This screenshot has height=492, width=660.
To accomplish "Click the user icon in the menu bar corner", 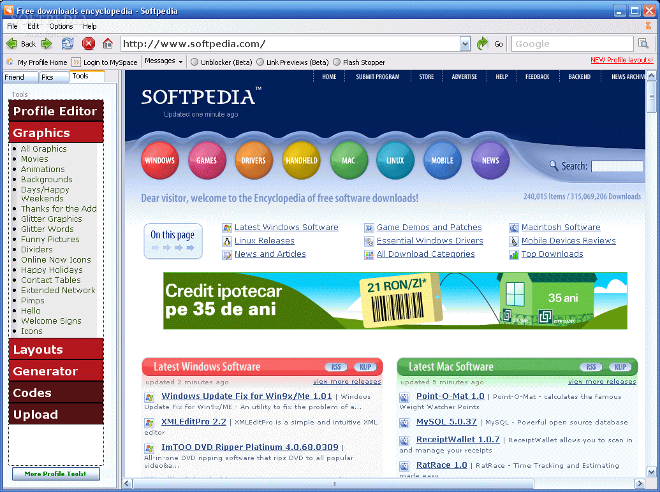I will coord(649,25).
